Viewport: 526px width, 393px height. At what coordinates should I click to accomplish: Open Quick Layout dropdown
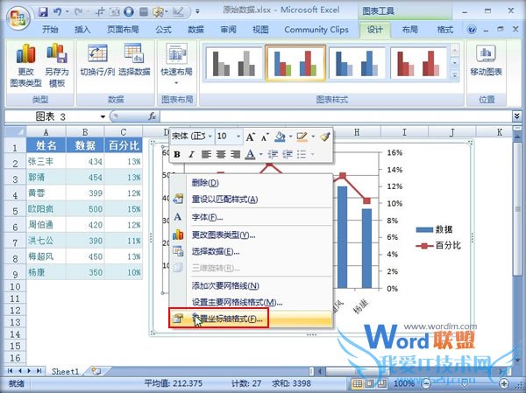pyautogui.click(x=177, y=64)
